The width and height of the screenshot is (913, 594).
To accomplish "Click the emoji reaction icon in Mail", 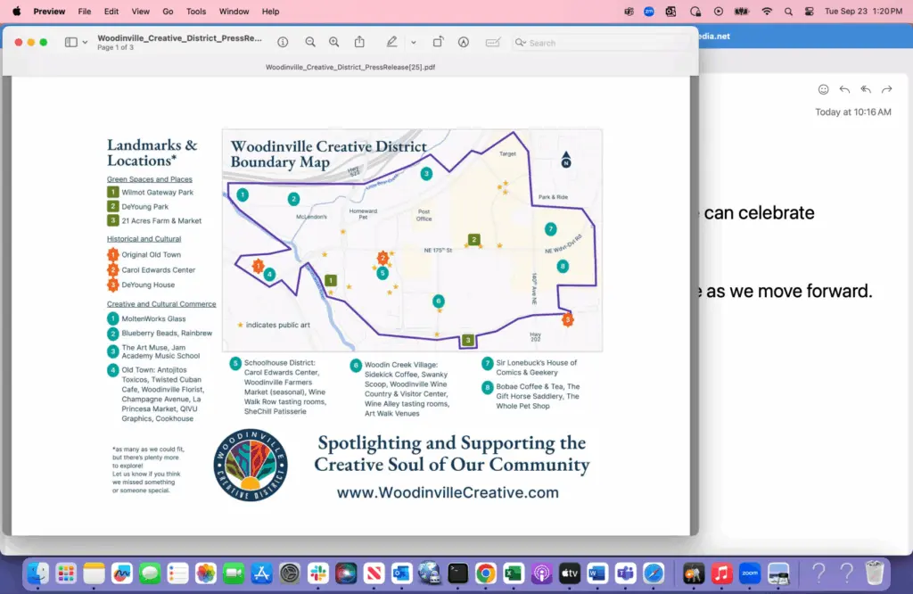I will click(x=823, y=89).
